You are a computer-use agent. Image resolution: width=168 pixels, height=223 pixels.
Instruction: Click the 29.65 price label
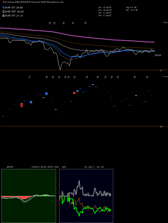[x=158, y=55]
